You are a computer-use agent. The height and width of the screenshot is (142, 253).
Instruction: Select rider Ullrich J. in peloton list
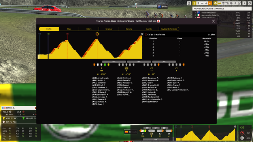[x=98, y=85]
